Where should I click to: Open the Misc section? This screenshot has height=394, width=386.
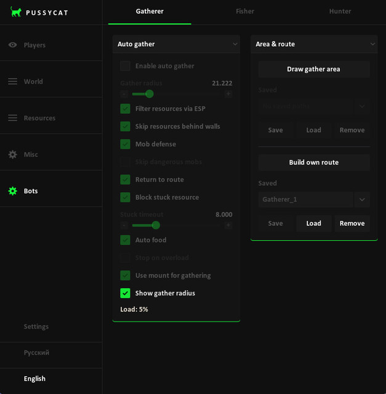[x=51, y=155]
